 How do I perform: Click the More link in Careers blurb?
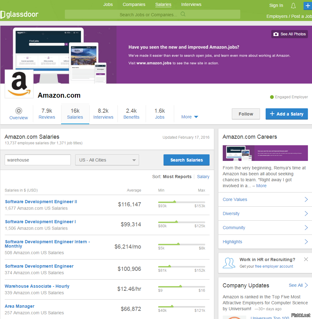coord(261,186)
